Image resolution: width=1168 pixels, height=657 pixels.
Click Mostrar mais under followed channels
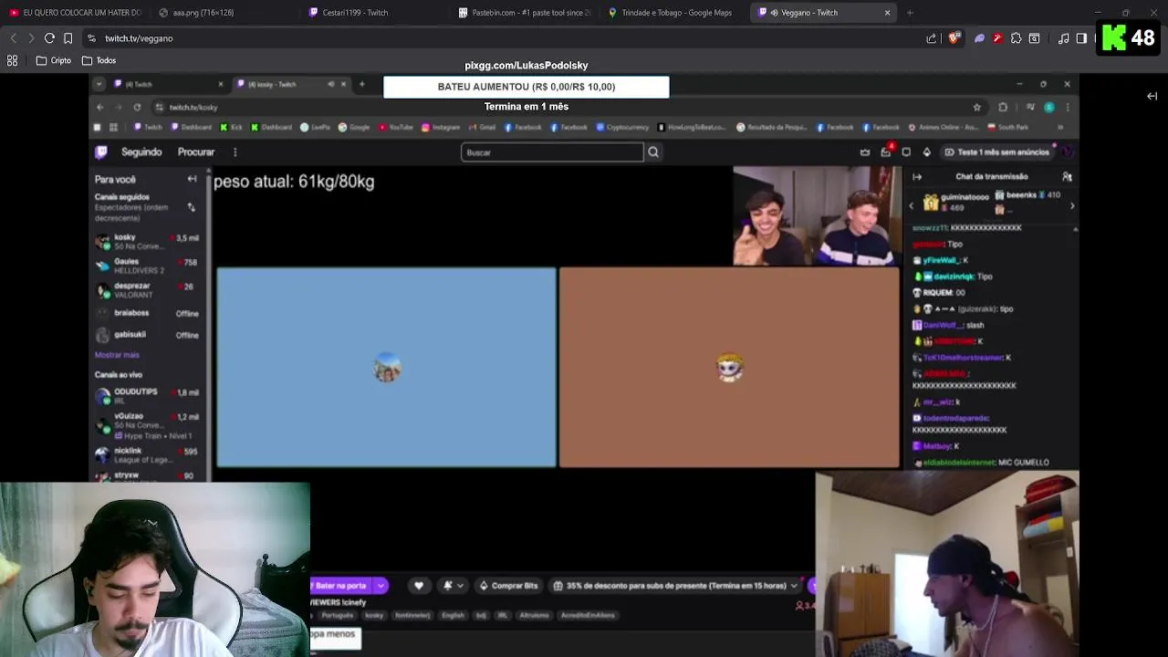coord(117,355)
